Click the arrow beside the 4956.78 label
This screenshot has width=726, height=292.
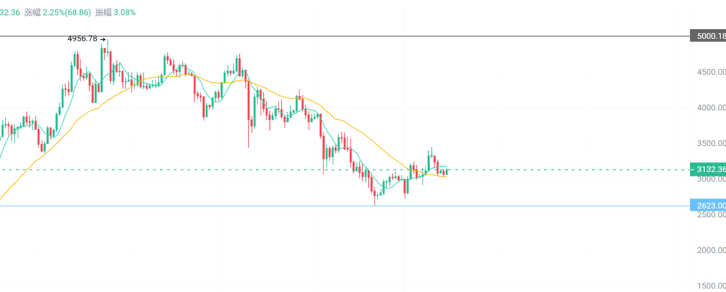(102, 39)
